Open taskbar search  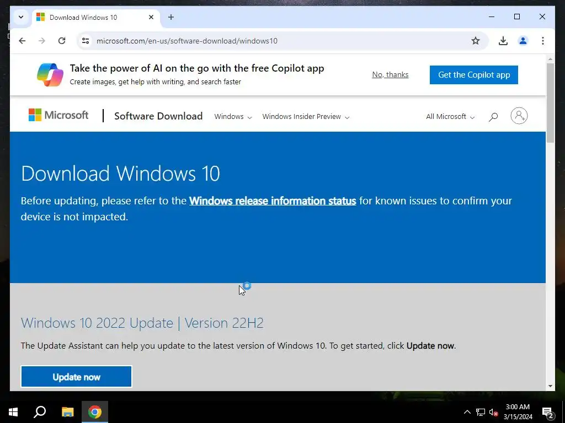(x=40, y=412)
